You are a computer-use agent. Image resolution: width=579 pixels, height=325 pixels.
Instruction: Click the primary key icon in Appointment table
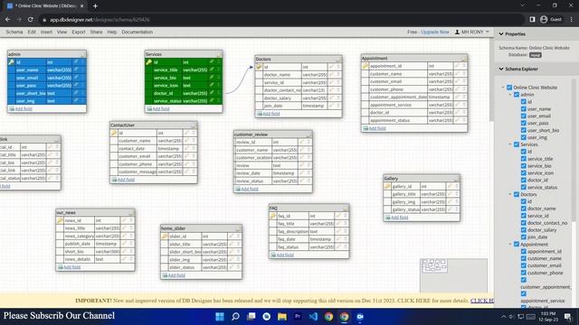365,66
